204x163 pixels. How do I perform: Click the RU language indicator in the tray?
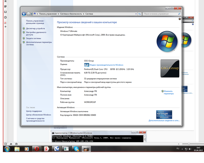178,149
